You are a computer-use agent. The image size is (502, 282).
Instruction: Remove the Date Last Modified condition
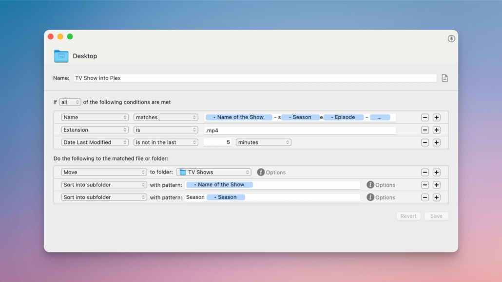425,143
